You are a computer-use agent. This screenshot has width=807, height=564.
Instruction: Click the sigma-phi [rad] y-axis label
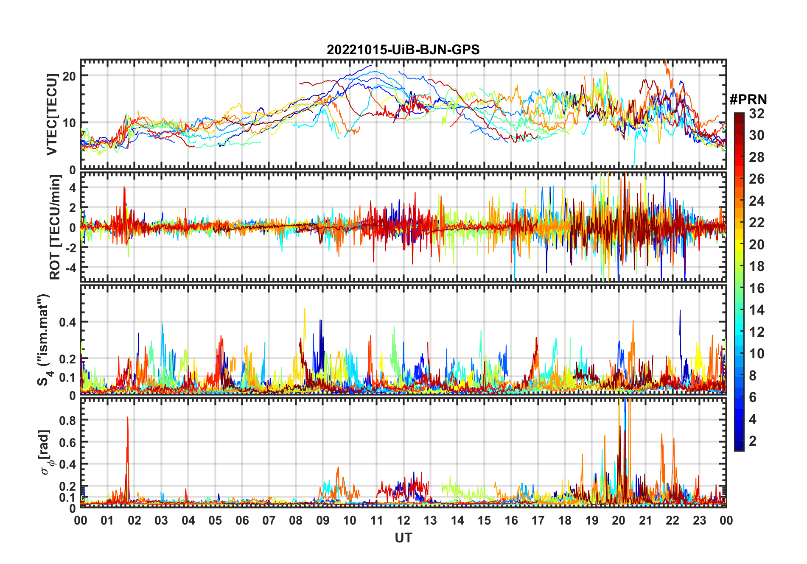click(x=46, y=452)
